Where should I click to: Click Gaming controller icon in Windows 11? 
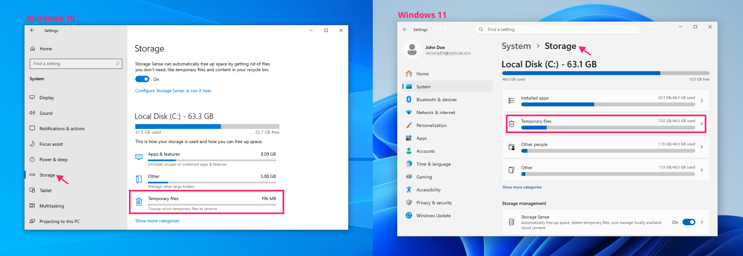[x=409, y=177]
